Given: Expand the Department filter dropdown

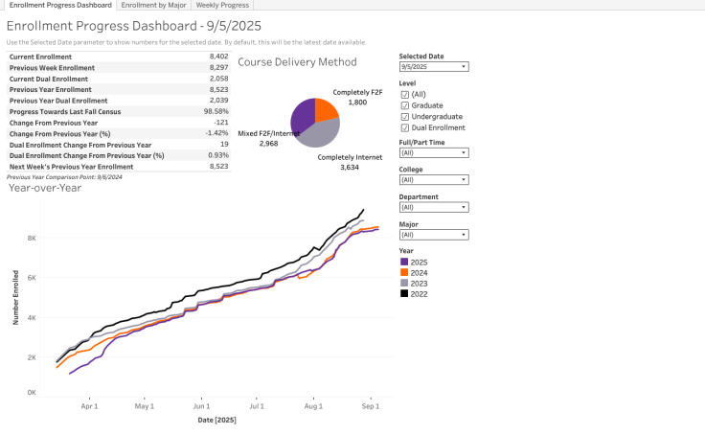Looking at the screenshot, I should tap(434, 207).
